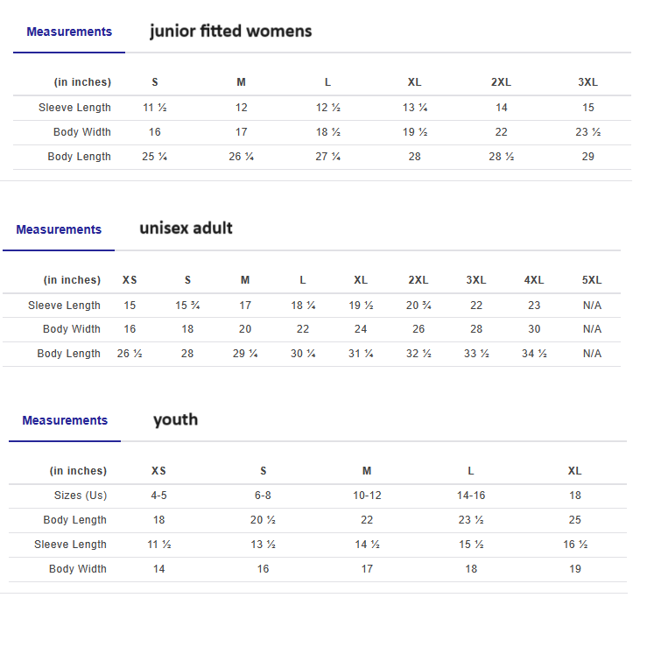The width and height of the screenshot is (661, 647).
Task: Select 5XL column header in unisex table
Action: pyautogui.click(x=592, y=280)
